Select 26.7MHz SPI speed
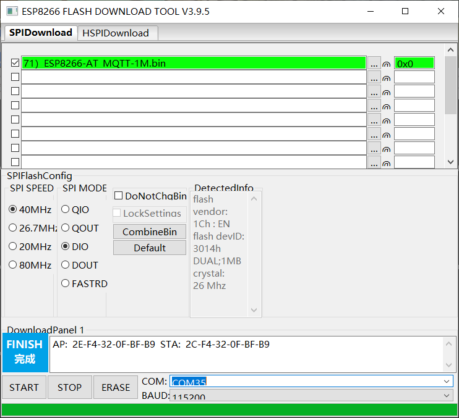The height and width of the screenshot is (418, 459). click(33, 228)
